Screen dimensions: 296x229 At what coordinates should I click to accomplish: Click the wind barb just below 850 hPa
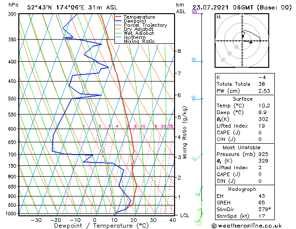pyautogui.click(x=199, y=191)
